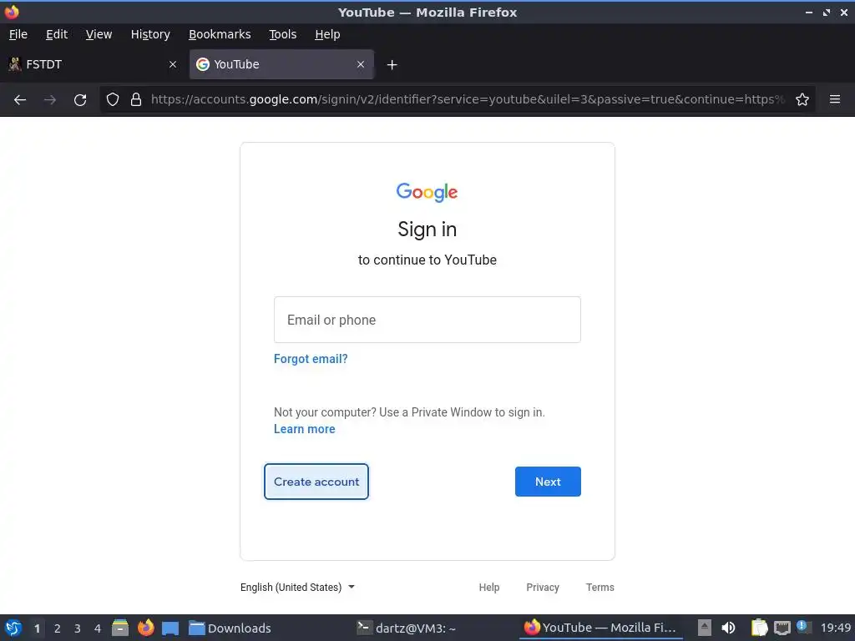The height and width of the screenshot is (641, 855).
Task: Select YouTube Mozilla Firefox taskbar entry
Action: pyautogui.click(x=600, y=628)
